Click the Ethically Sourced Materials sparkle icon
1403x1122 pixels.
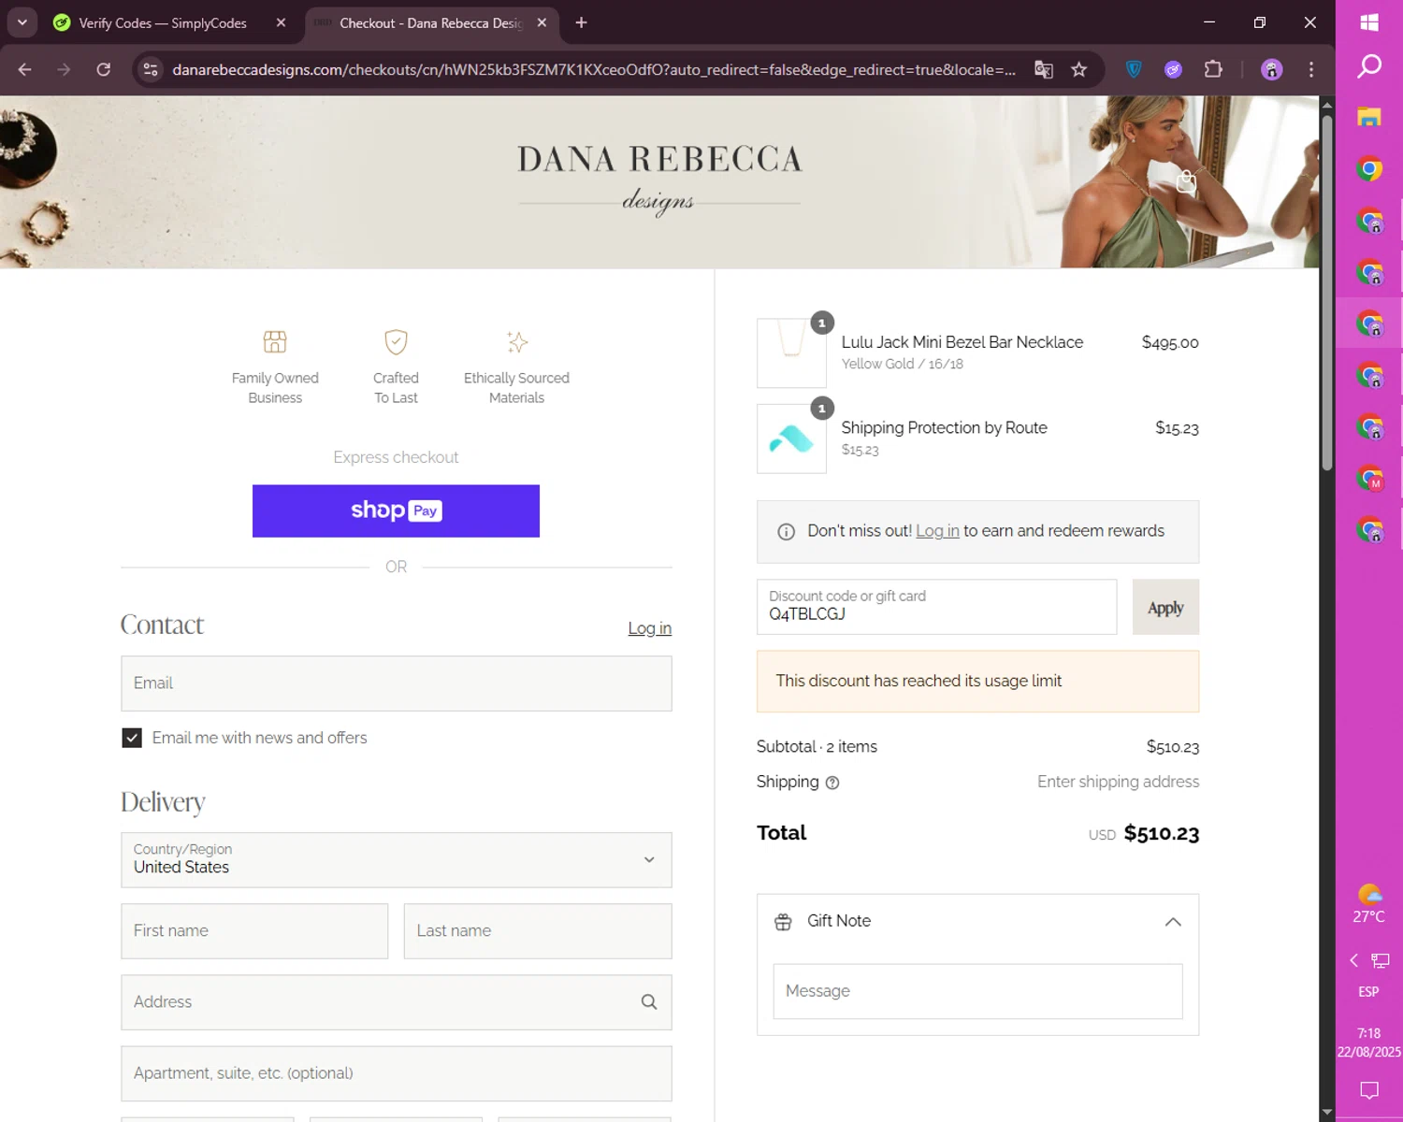tap(516, 341)
